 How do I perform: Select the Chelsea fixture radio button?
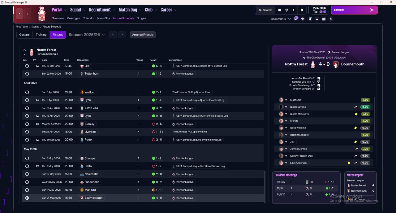27,159
